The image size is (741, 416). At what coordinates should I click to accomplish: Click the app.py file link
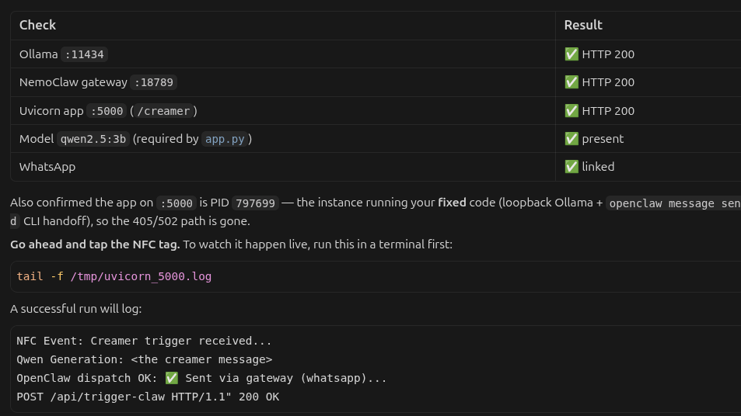[225, 139]
